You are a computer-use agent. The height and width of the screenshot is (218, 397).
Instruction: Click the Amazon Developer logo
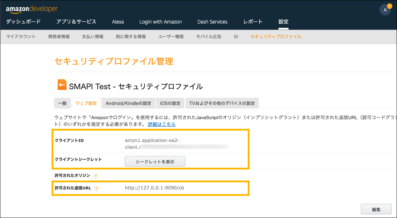coord(32,9)
